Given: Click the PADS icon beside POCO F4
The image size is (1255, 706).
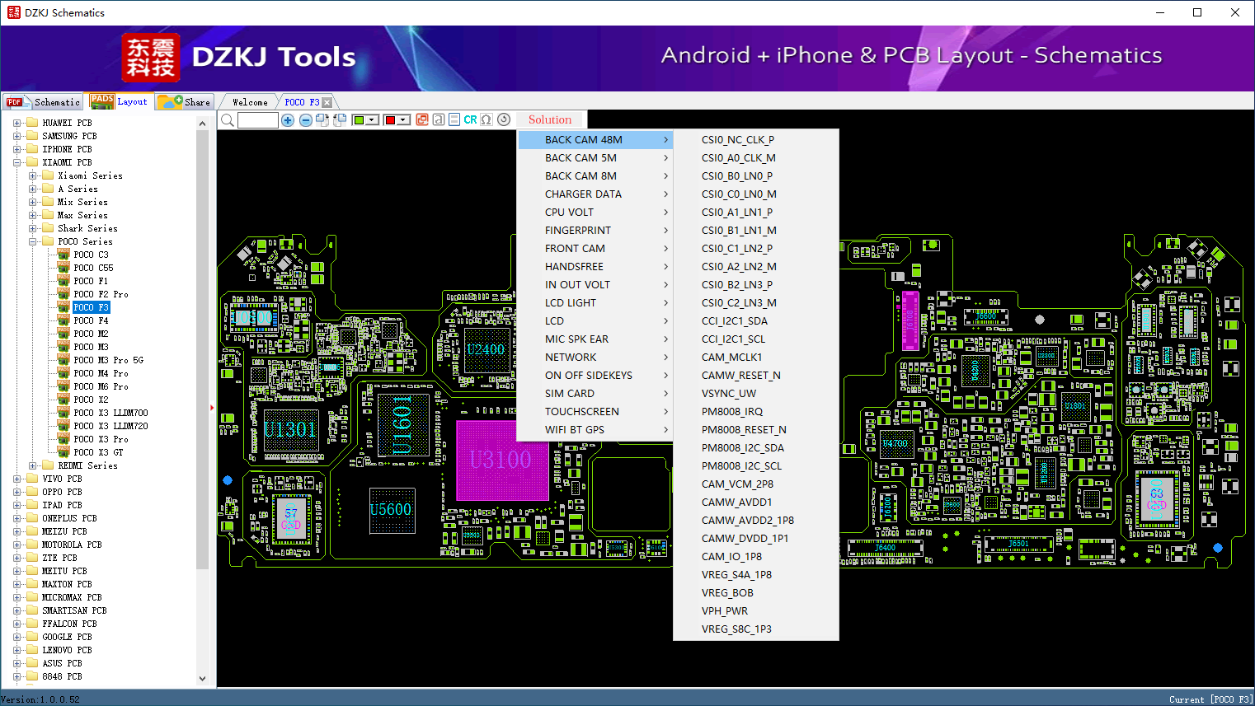Looking at the screenshot, I should pyautogui.click(x=63, y=320).
